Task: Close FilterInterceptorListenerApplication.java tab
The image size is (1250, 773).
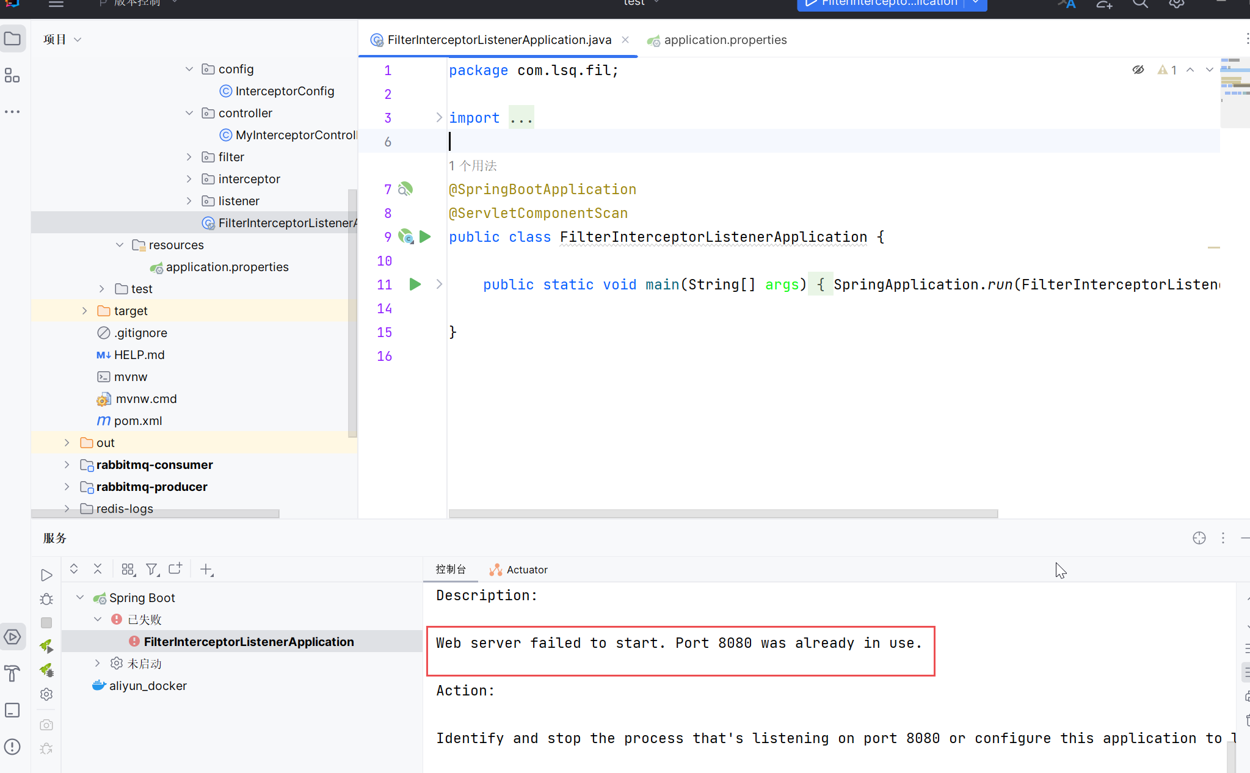Action: coord(625,40)
